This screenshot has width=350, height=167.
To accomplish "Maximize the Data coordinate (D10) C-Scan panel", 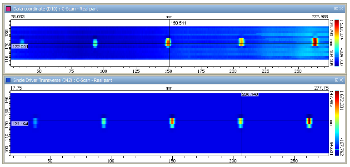I will (x=336, y=9).
